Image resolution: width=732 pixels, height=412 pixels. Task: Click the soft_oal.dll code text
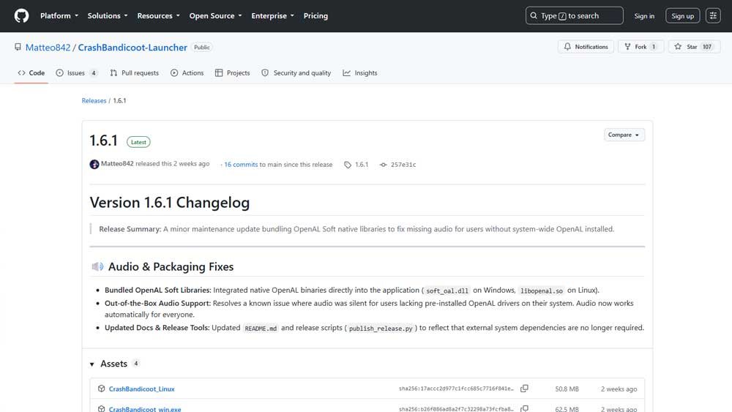(x=447, y=291)
